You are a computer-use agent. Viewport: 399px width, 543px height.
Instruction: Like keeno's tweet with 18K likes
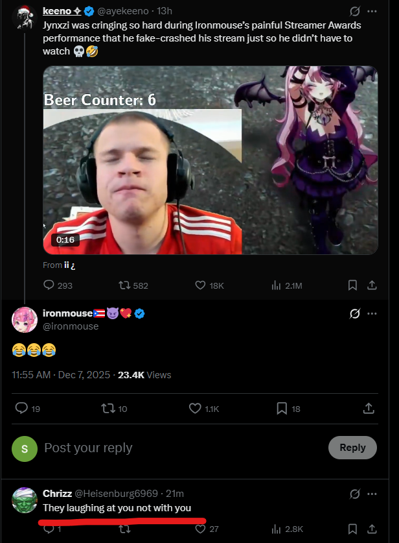coord(201,285)
